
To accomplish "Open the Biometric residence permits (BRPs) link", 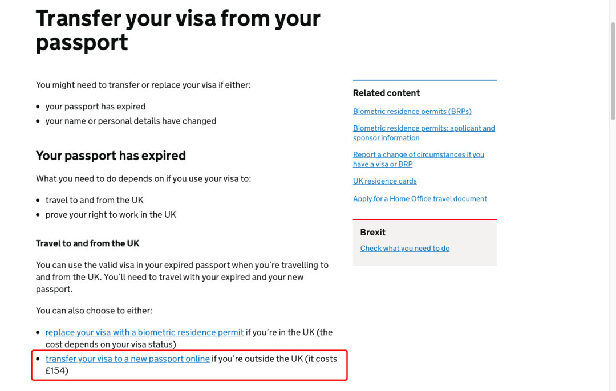I will click(412, 112).
